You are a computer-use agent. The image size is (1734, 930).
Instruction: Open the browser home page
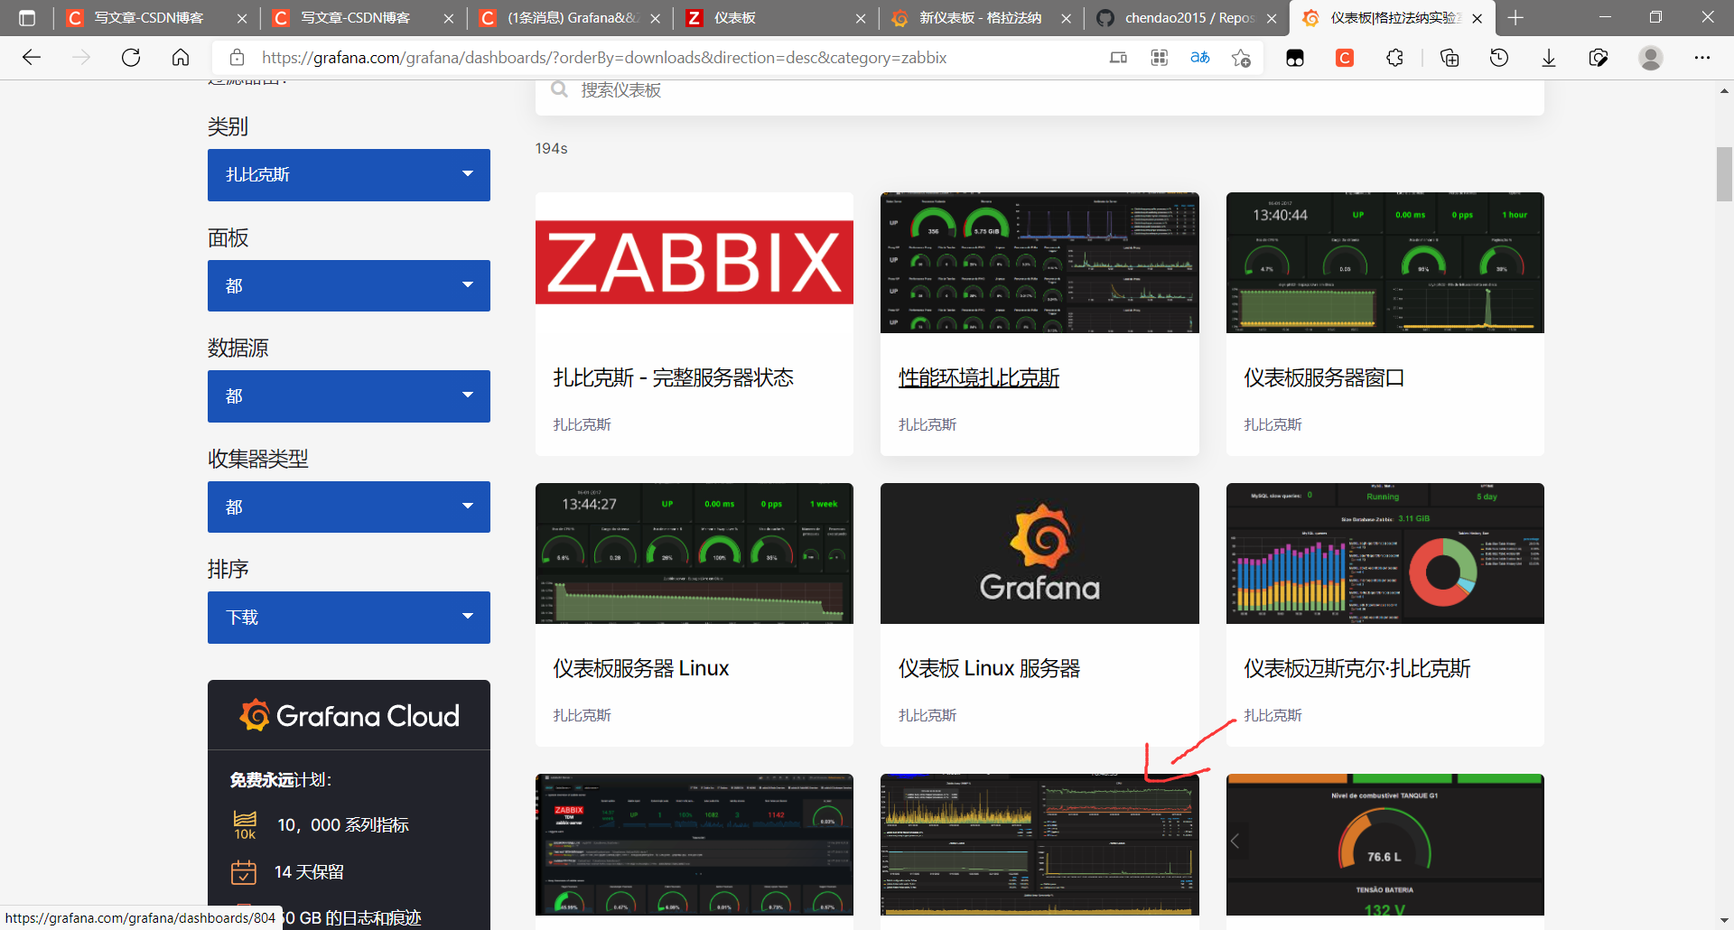point(180,57)
